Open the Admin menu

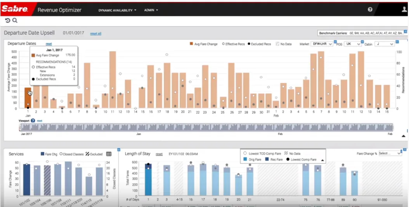pyautogui.click(x=151, y=10)
